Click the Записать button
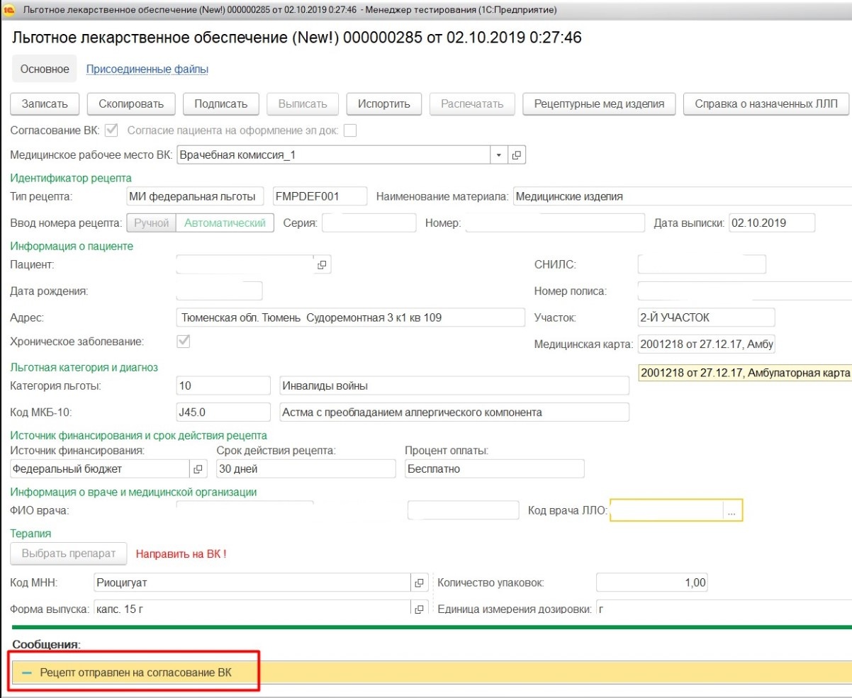This screenshot has height=698, width=852. point(45,104)
